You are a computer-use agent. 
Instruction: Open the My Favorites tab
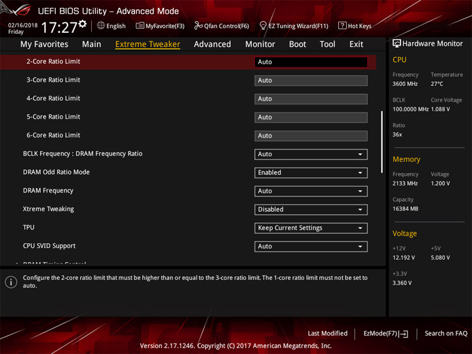coord(45,45)
